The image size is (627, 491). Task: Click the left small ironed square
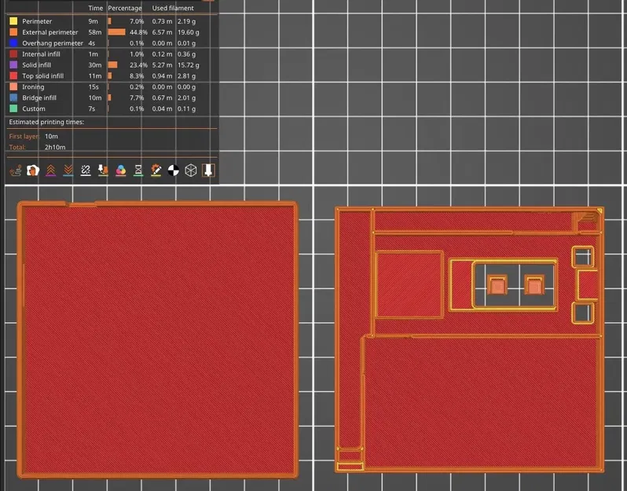[497, 286]
